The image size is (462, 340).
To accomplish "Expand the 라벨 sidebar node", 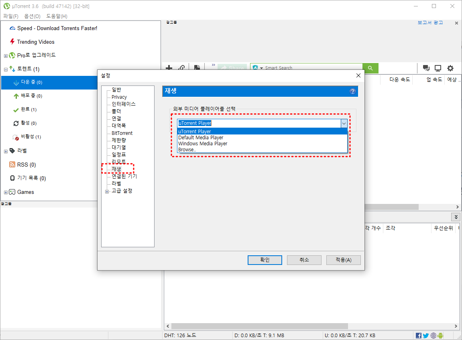I will click(6, 151).
